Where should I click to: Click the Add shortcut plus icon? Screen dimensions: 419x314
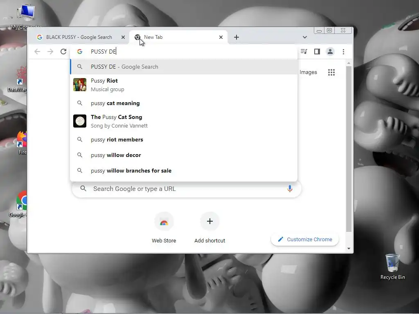tap(210, 221)
